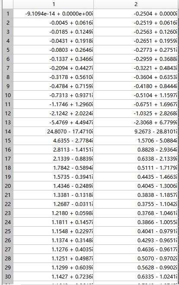Click cell 4.6355 - 2.7784i
Screen dimensions: 179x285
pos(54,140)
